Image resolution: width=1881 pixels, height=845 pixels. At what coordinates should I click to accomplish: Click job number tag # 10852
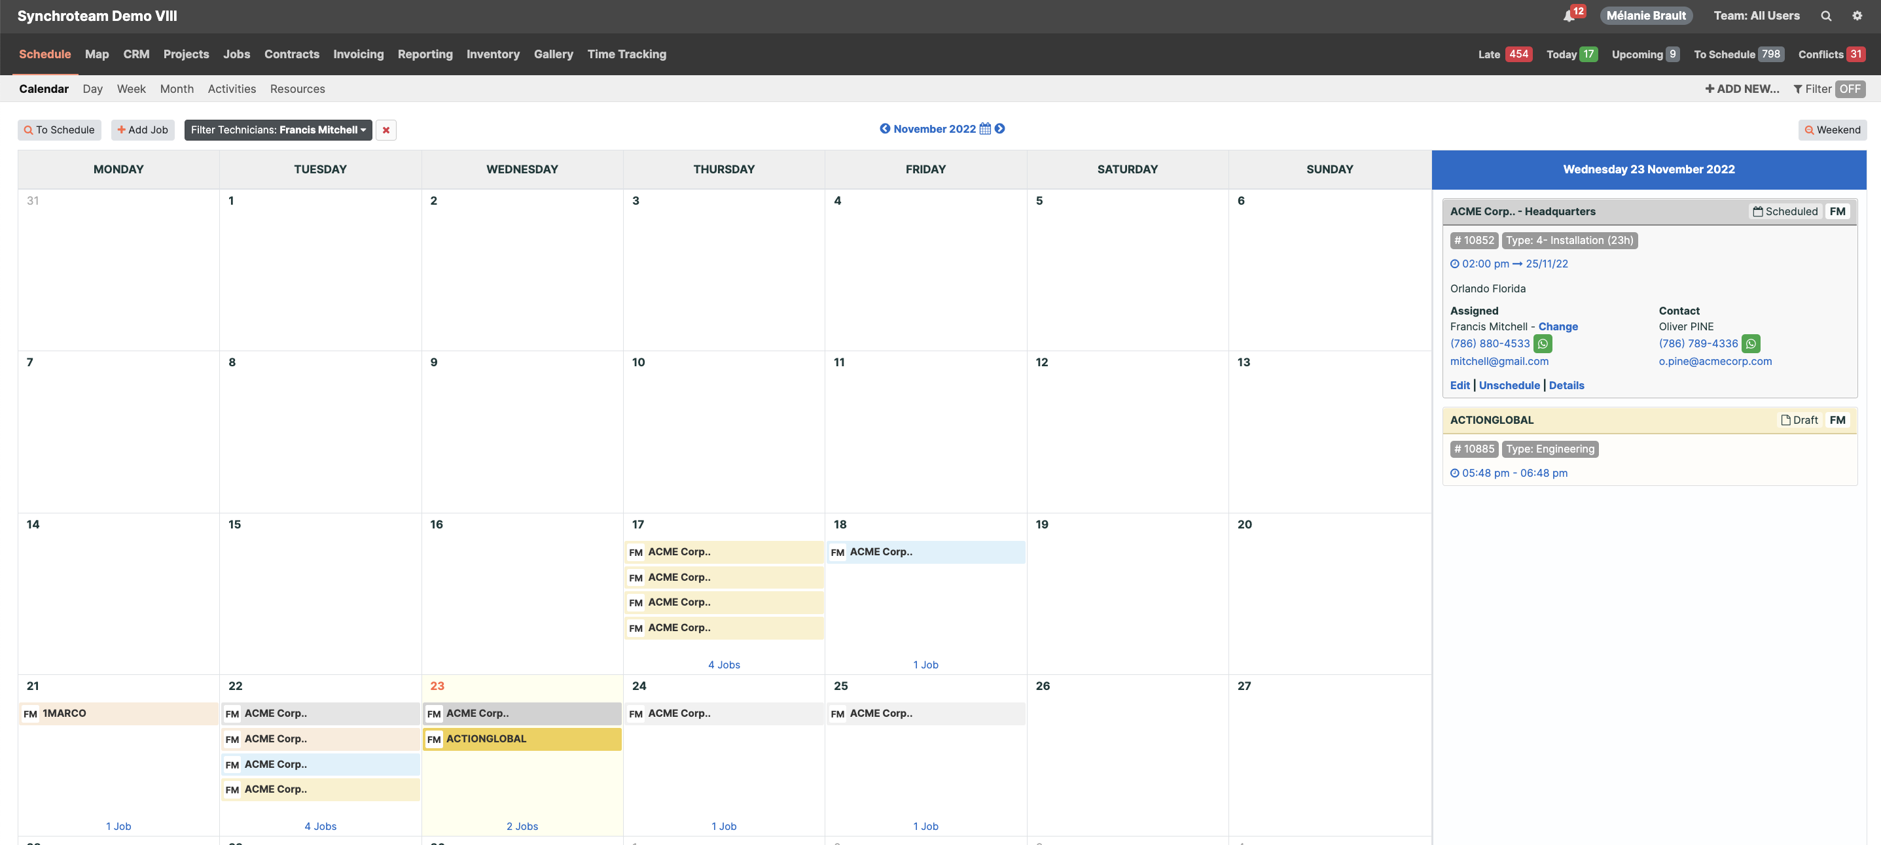(1473, 241)
